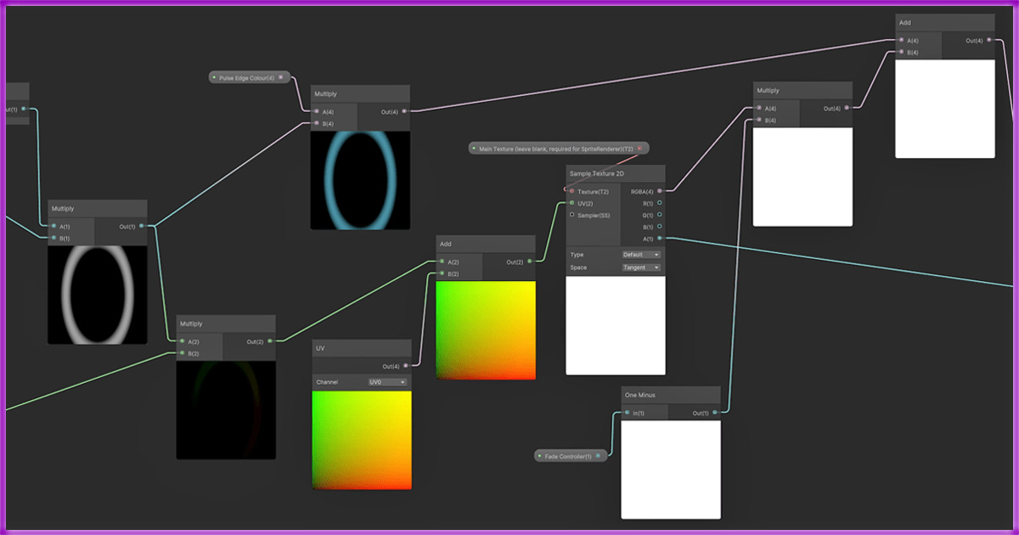Click the A(1) output port on Sample Texture 2D
Screen dimensions: 1019x535
coord(660,239)
